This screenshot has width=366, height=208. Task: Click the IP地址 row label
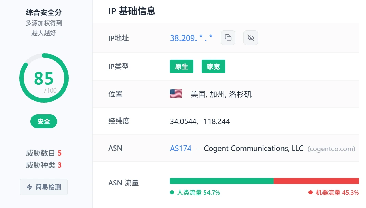coord(118,38)
